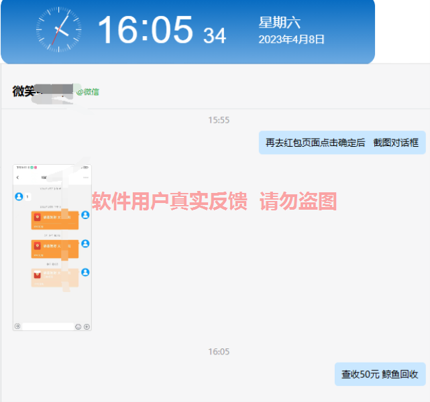The image size is (430, 402).
Task: Click the analog clock face
Action: tap(60, 31)
